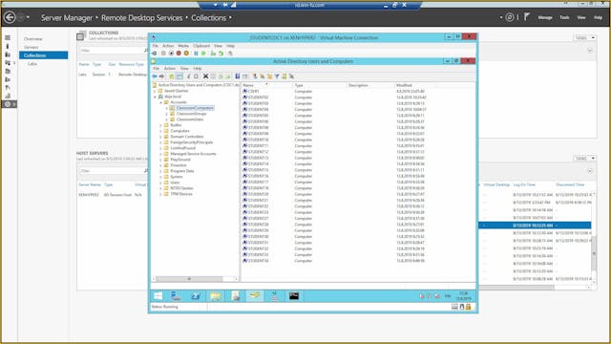Expand the Builtin container arrow

(x=161, y=125)
